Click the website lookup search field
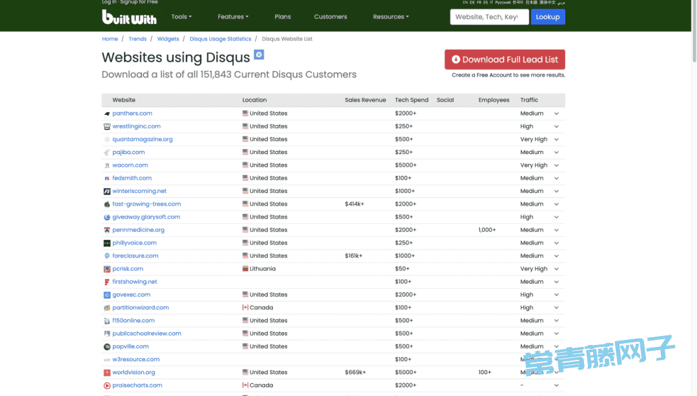Screen dimensions: 697x396 pos(489,17)
